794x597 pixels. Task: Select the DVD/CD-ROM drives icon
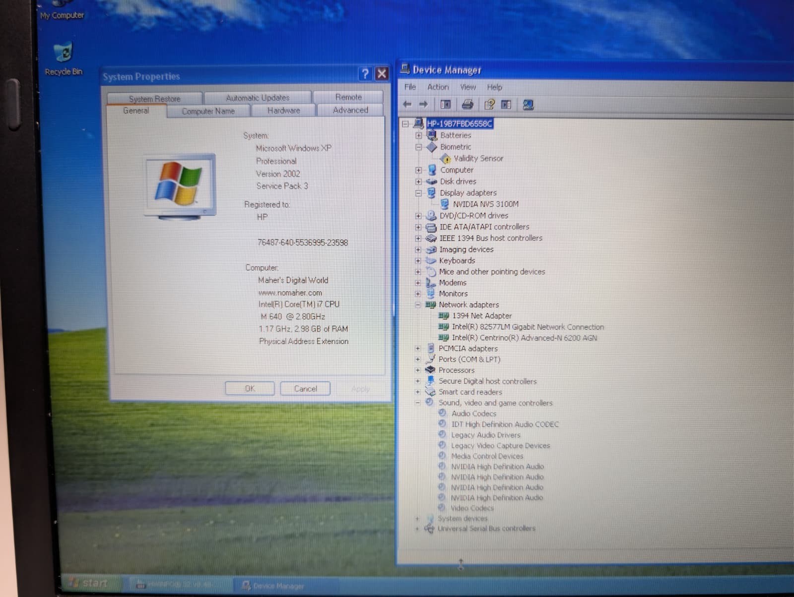431,216
